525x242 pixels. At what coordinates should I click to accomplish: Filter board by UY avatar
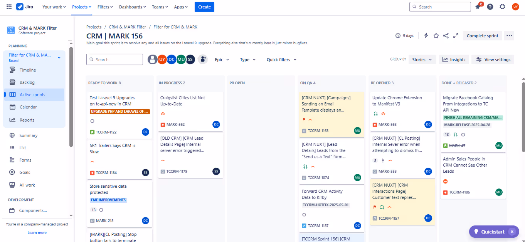(x=162, y=60)
